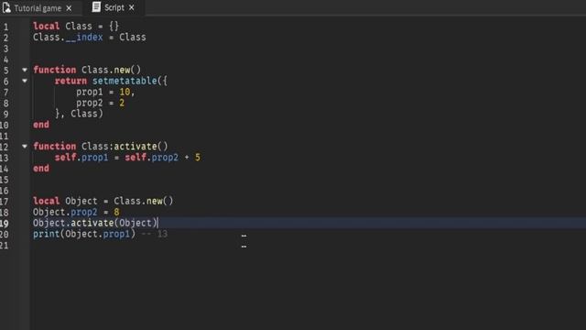
Task: Click line number 19 in the gutter
Action: click(4, 224)
